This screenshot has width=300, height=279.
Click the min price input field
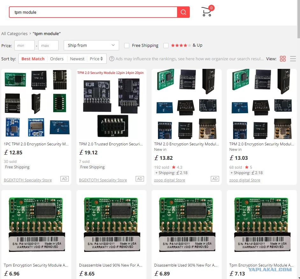25,45
